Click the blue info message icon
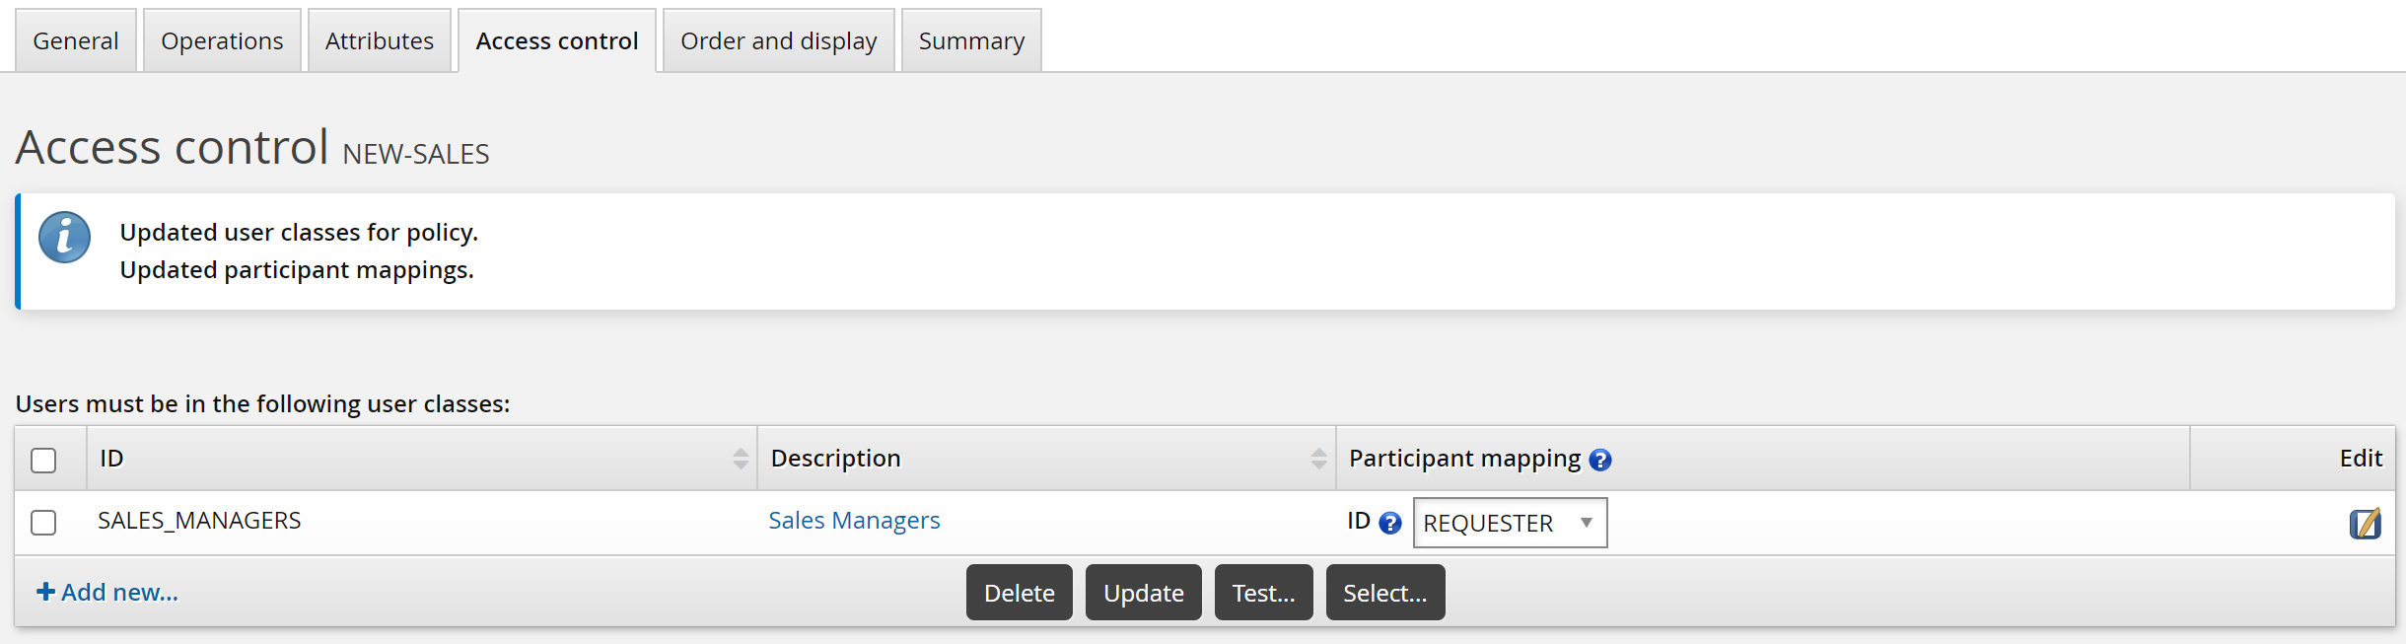2406x644 pixels. coord(64,238)
